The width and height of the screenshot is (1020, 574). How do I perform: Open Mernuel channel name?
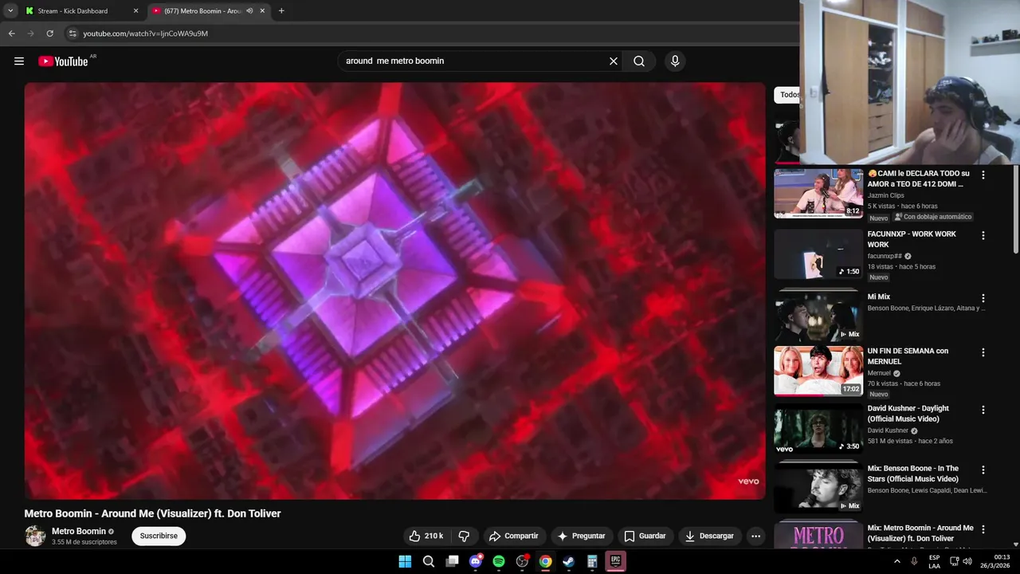879,373
